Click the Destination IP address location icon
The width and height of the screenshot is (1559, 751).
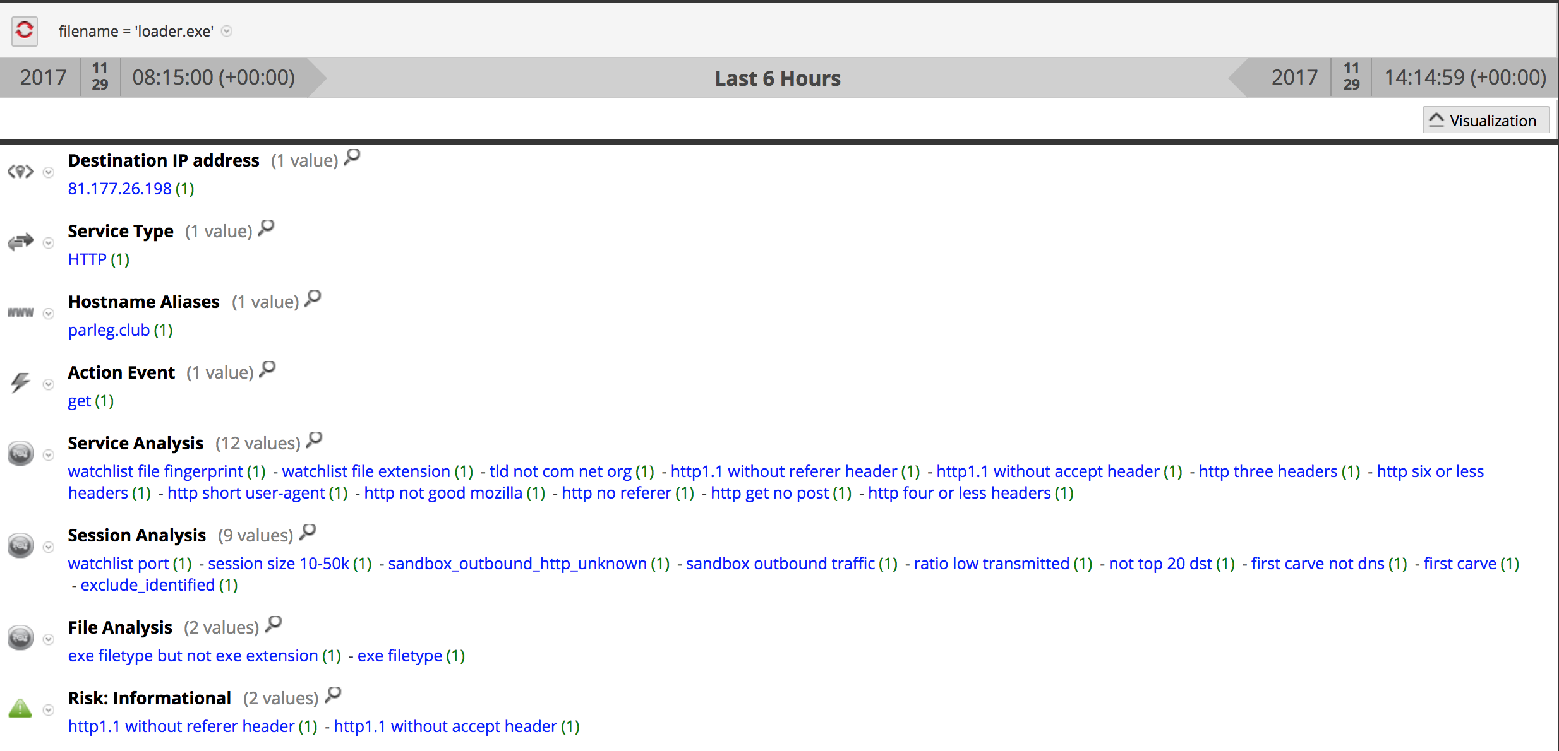(20, 171)
